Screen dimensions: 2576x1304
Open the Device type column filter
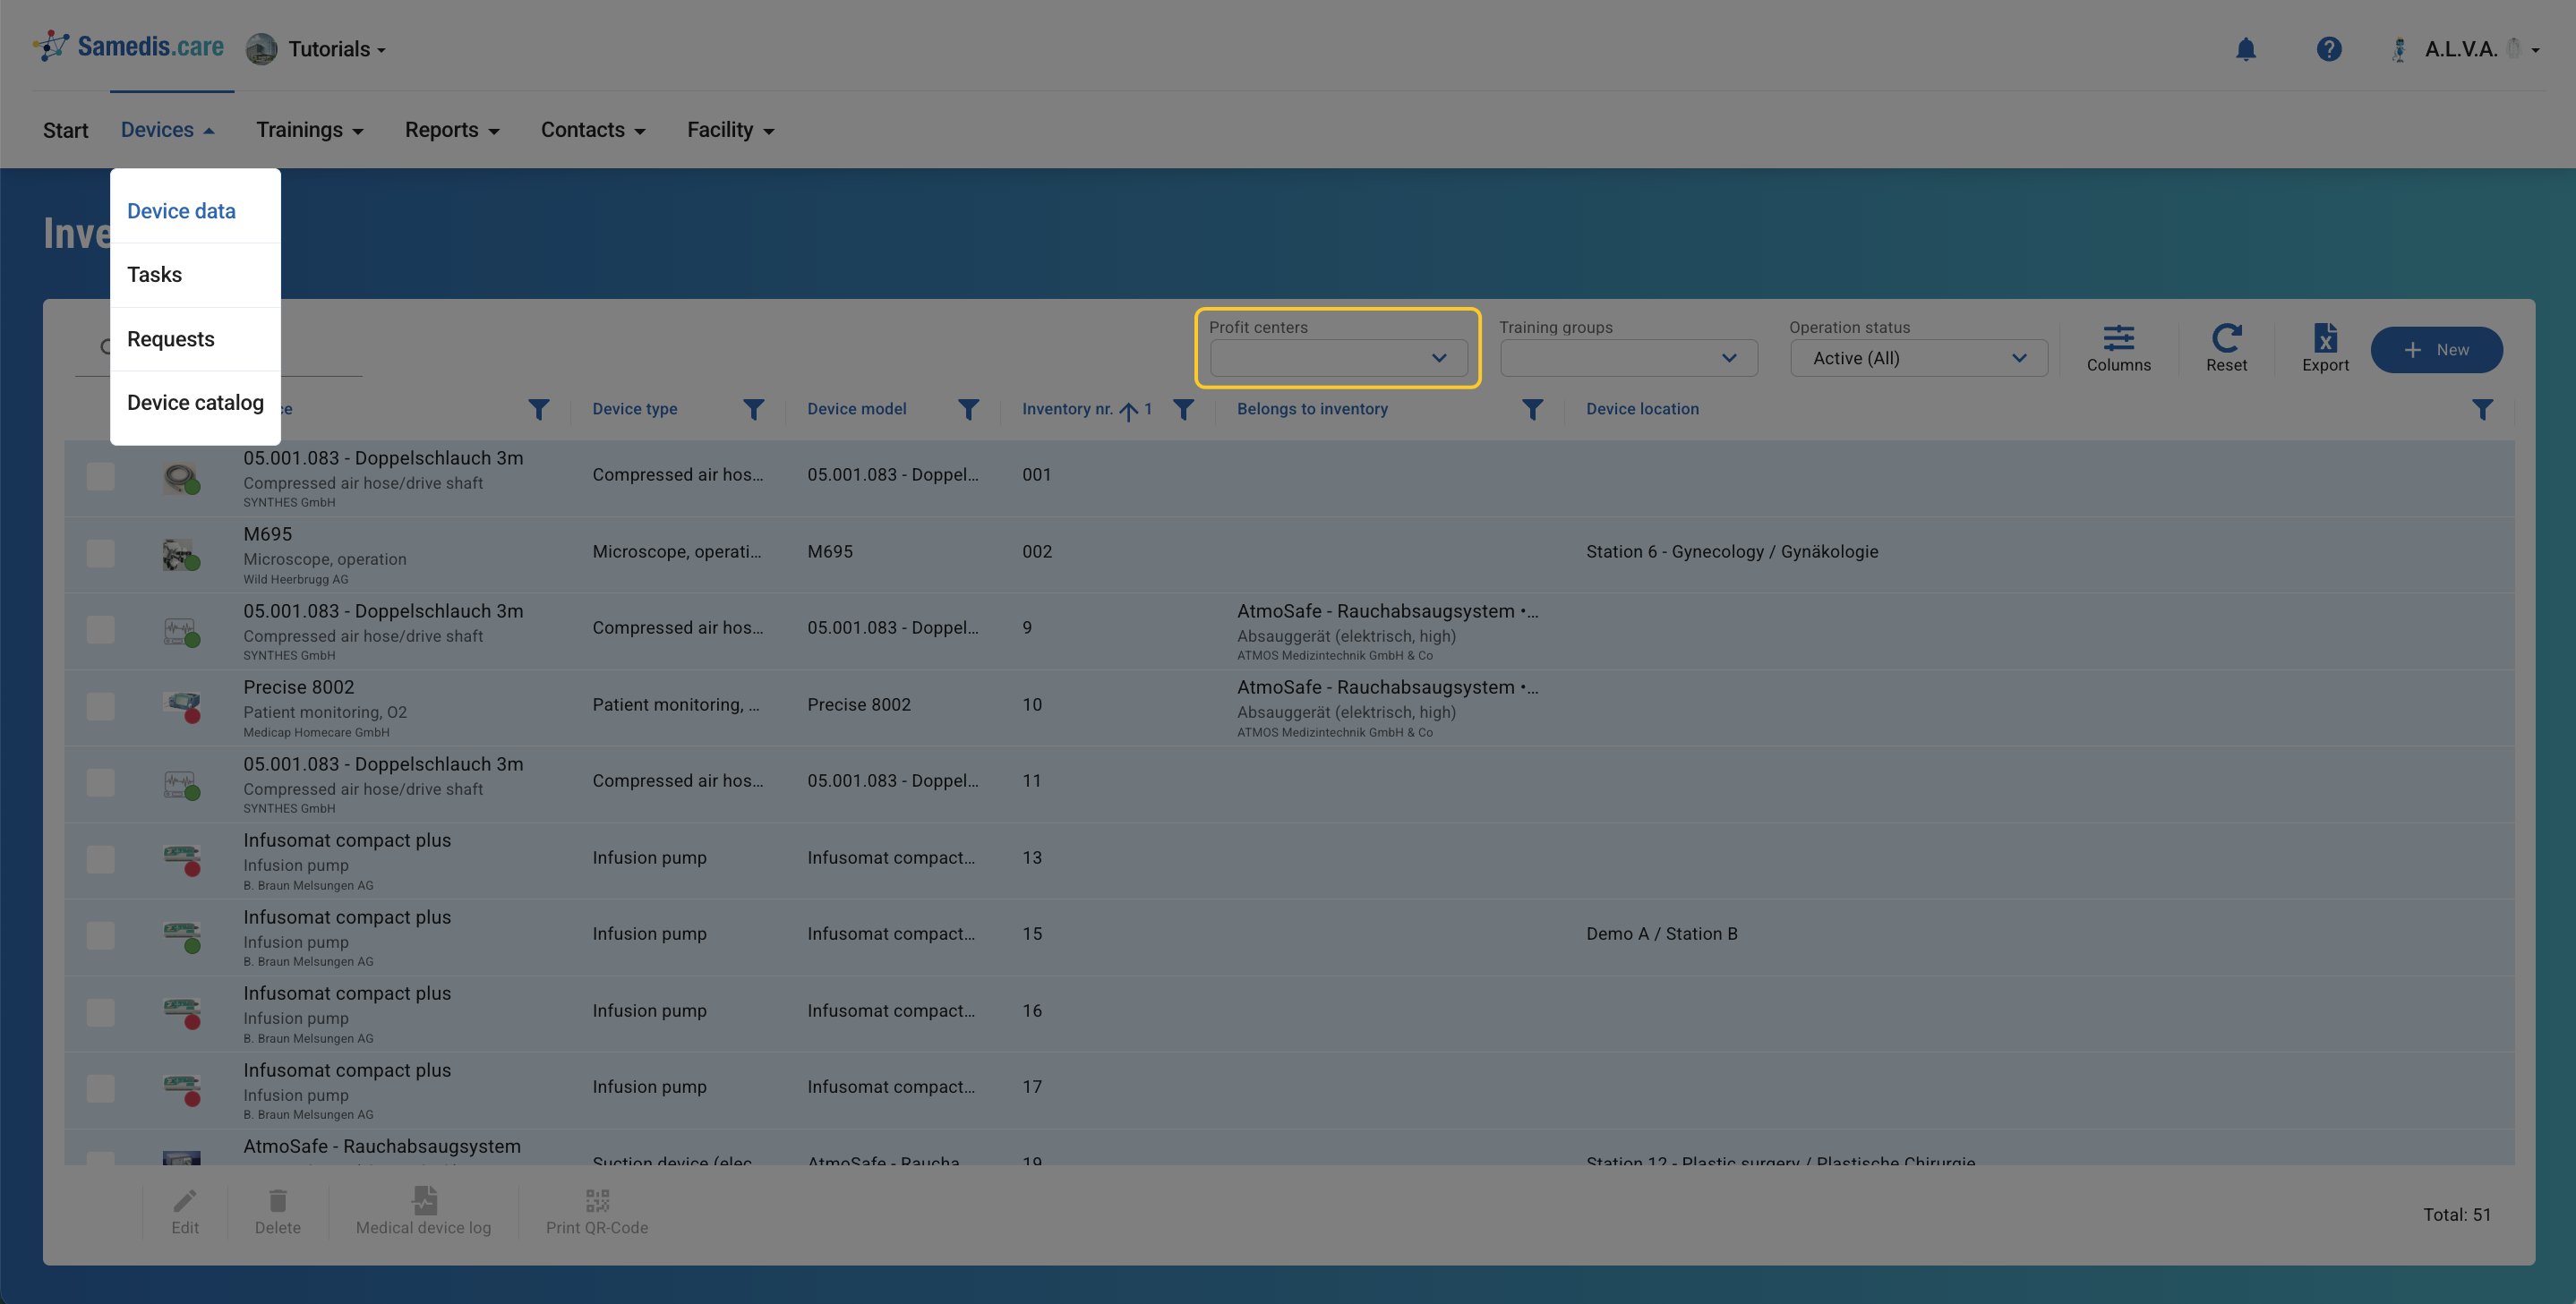(753, 410)
